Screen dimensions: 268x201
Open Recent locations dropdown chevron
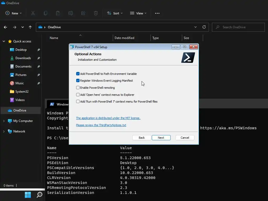[x=23, y=27]
